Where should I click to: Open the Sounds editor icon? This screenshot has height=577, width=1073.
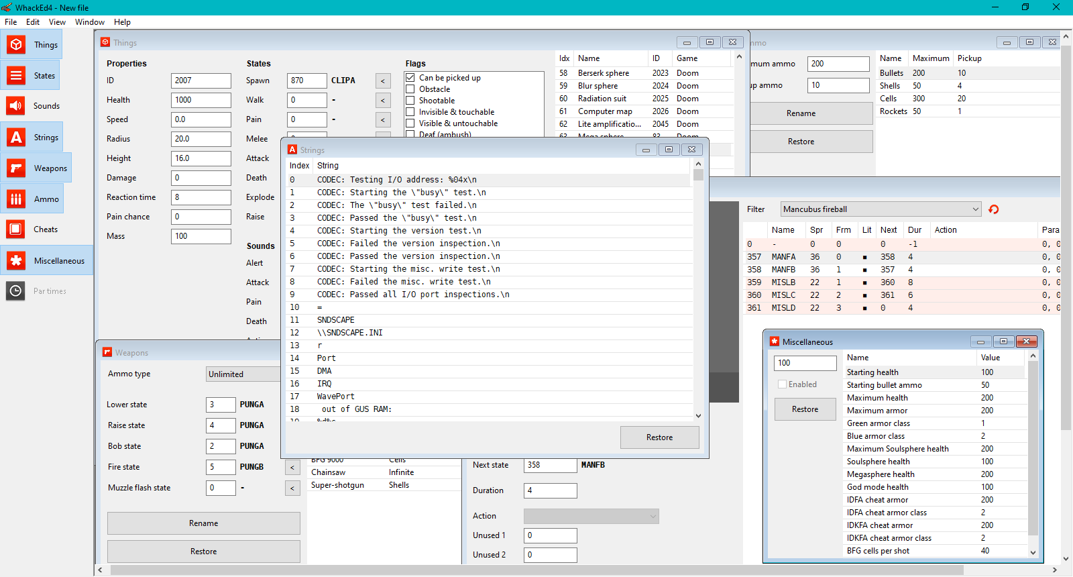pyautogui.click(x=17, y=106)
